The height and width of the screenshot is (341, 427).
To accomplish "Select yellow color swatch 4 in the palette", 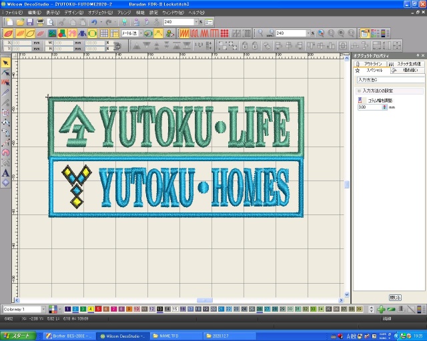I will tap(91, 309).
